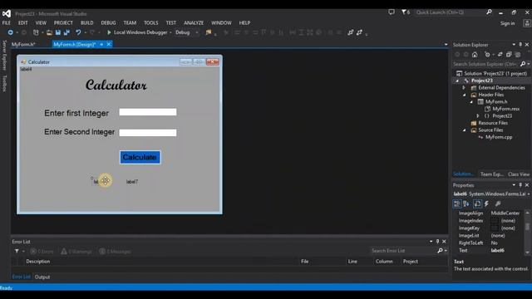Select label7 on the form

[132, 182]
